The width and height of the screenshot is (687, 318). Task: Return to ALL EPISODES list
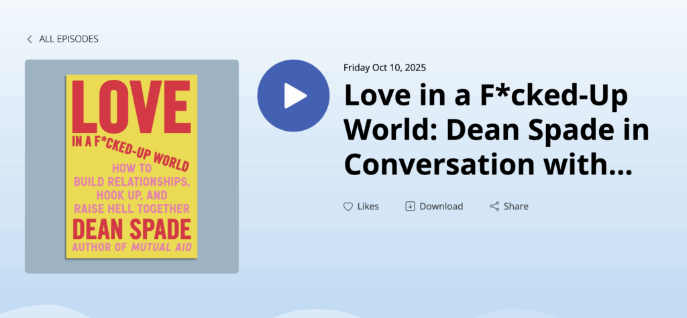coord(68,40)
